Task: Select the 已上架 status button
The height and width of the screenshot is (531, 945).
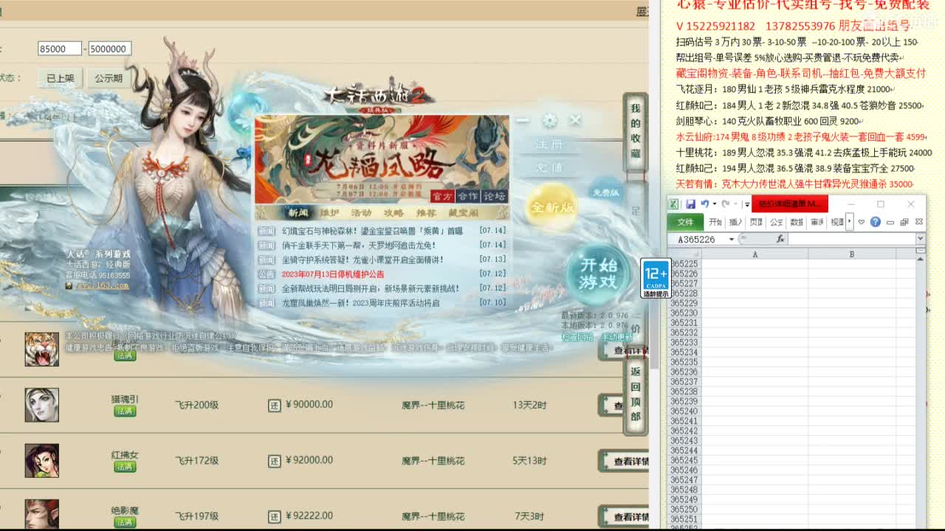Action: (x=60, y=78)
